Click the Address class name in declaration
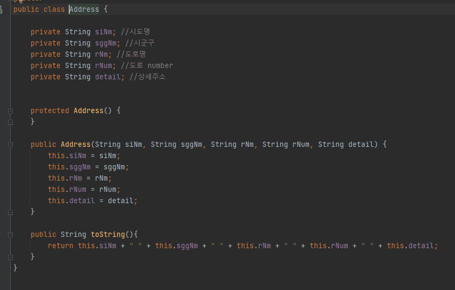This screenshot has width=455, height=290. 84,10
